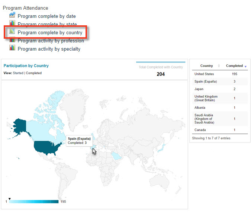The height and width of the screenshot is (214, 251).
Task: Toggle sort arrow on Completed column
Action: tap(245, 66)
